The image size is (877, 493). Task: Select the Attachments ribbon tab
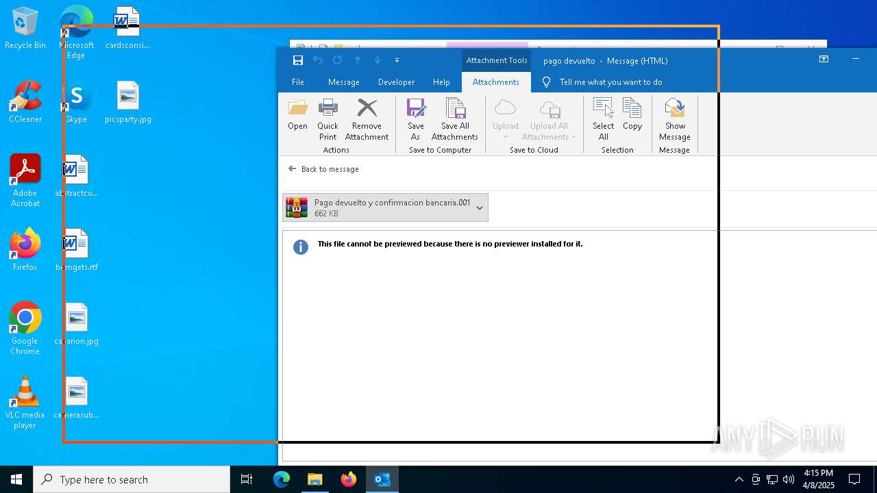pyautogui.click(x=496, y=82)
